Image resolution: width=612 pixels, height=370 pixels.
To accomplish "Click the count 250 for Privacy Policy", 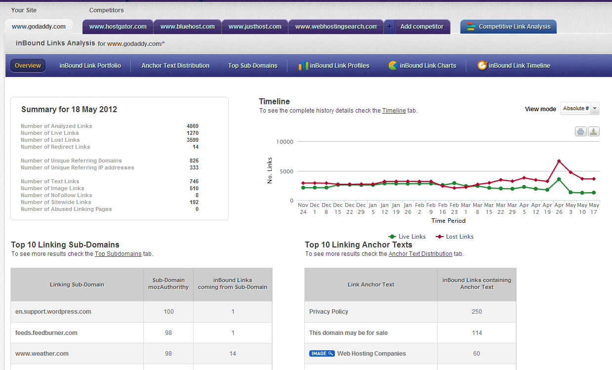I will tap(477, 312).
